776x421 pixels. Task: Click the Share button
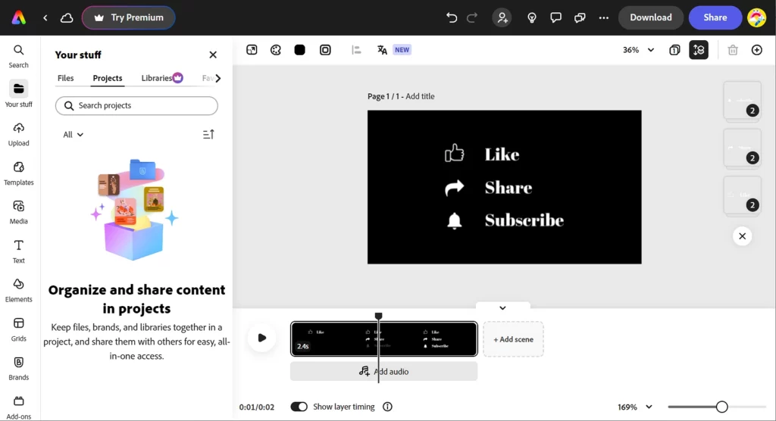[715, 18]
